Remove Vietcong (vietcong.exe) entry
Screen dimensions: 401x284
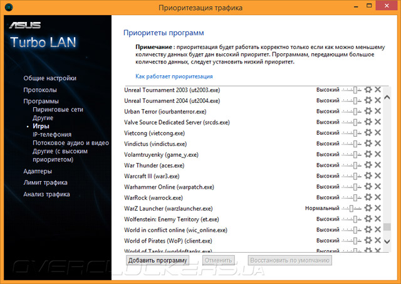pos(378,132)
